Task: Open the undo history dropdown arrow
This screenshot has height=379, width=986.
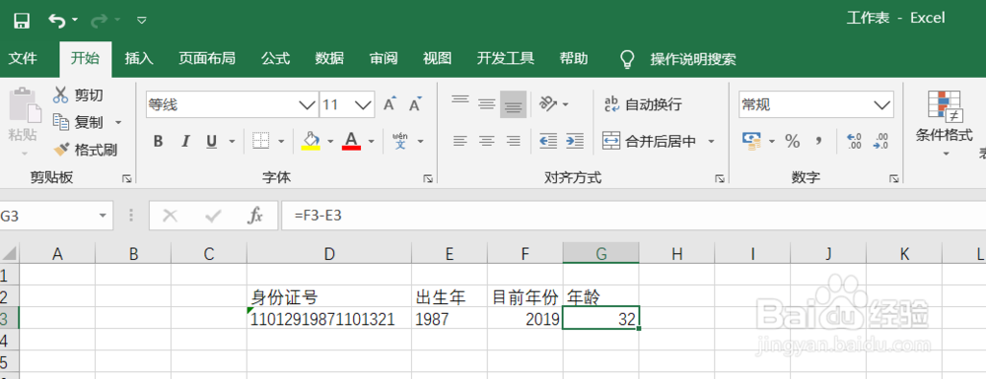Action: [x=76, y=21]
